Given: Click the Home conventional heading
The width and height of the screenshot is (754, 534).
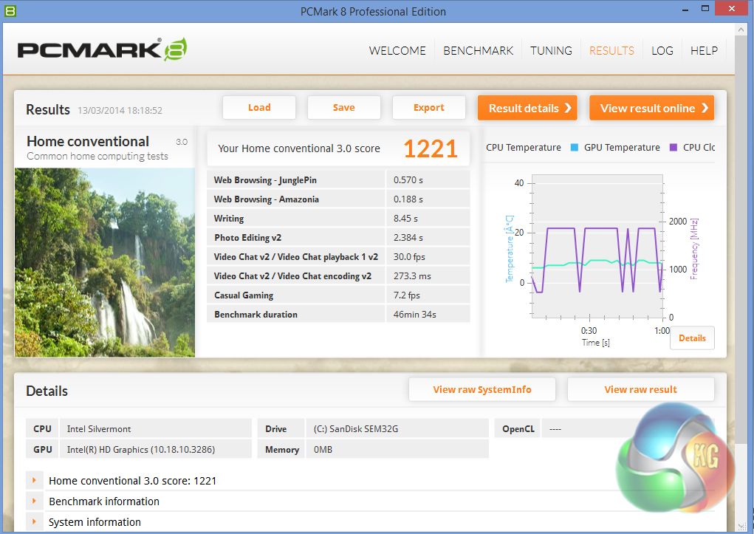Looking at the screenshot, I should [x=88, y=141].
